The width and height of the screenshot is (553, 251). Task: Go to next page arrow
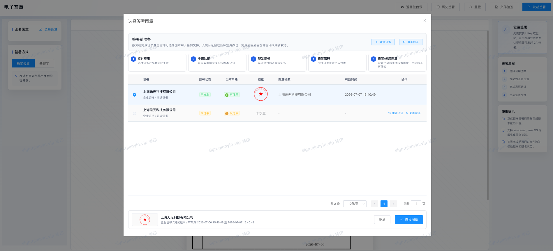(393, 204)
